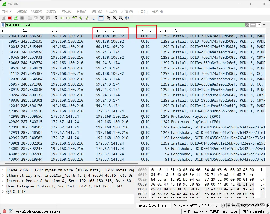Screen dimensions: 270x214
Task: Click the go to specified packet icon
Action: pos(75,18)
